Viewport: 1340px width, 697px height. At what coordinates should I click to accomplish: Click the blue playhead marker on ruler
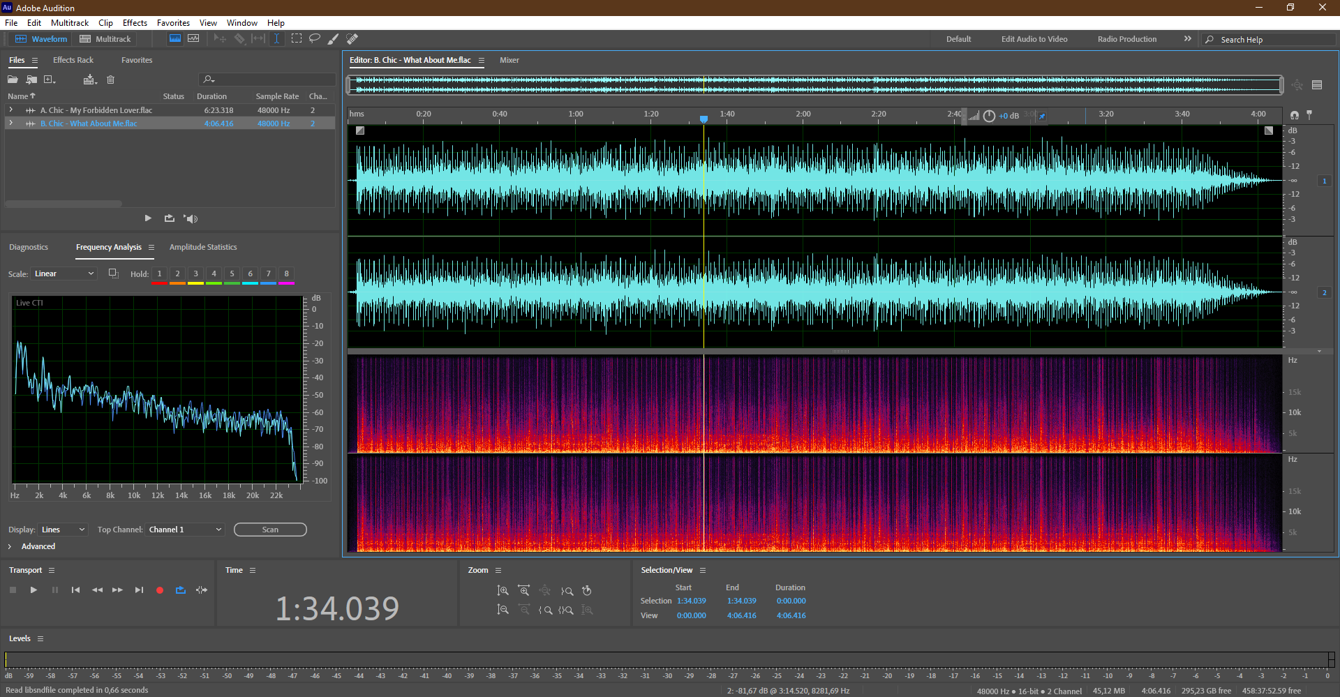click(703, 119)
